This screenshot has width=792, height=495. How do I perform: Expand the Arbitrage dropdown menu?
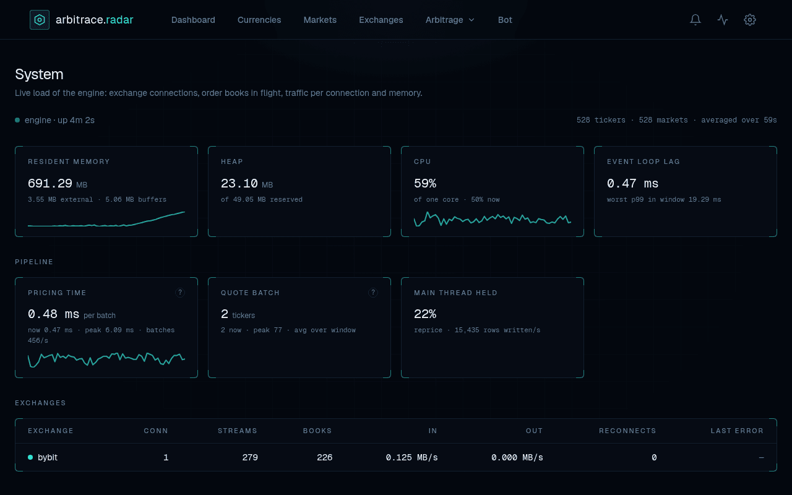click(450, 20)
